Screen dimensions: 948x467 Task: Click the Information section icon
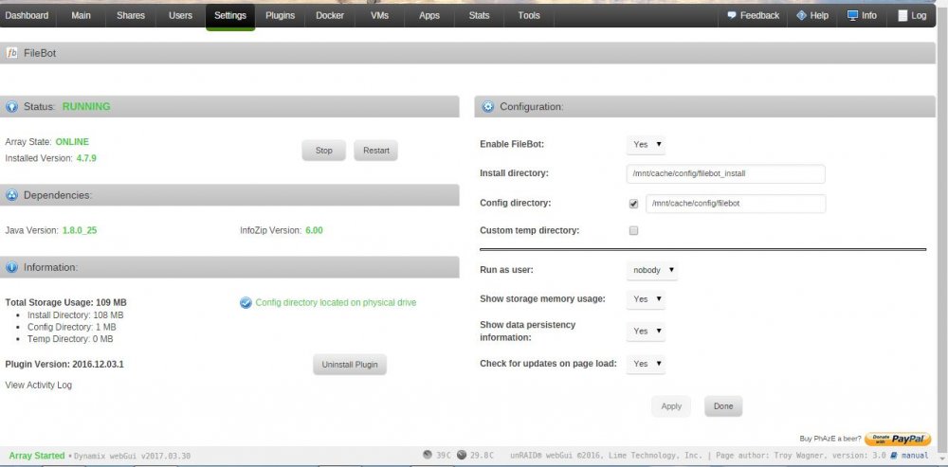coord(11,267)
